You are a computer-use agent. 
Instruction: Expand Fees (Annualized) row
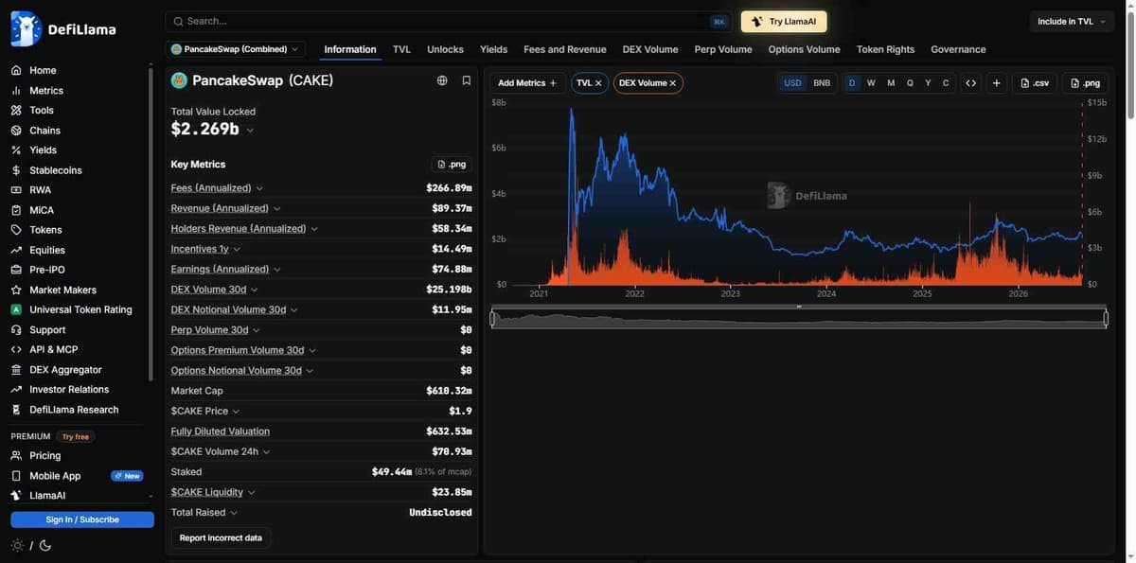click(259, 188)
